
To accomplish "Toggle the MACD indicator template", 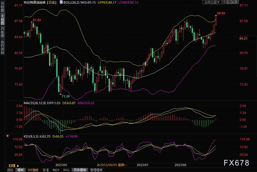I will point(56,170).
